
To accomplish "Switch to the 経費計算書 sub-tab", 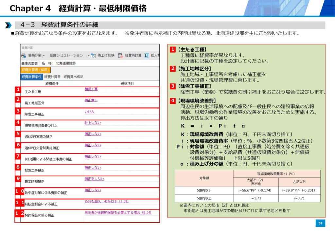I will 52,77.
